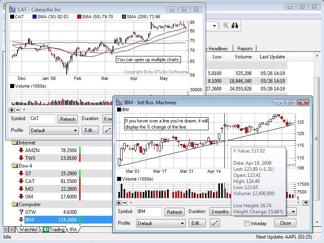Click the down arrow icon next to AMZN
This screenshot has width=324, height=243.
coord(21,150)
